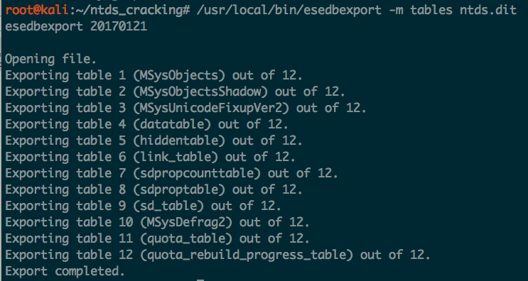Image resolution: width=528 pixels, height=281 pixels.
Task: Click the sd_table export line
Action: pos(143,206)
